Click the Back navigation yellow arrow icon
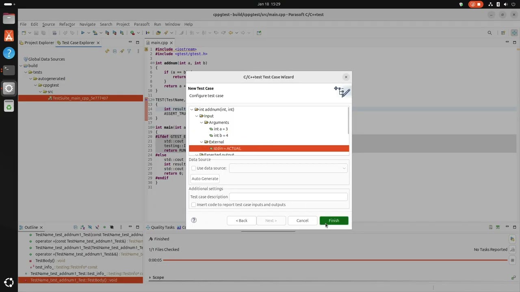Image resolution: width=520 pixels, height=292 pixels. (231, 33)
